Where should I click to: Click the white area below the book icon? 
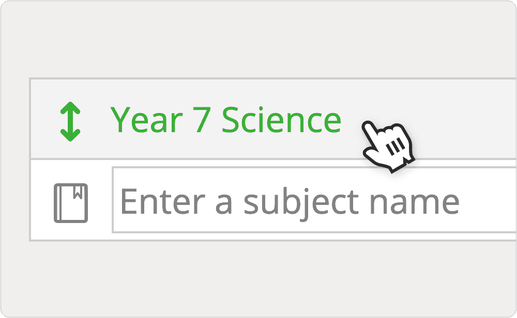(71, 231)
